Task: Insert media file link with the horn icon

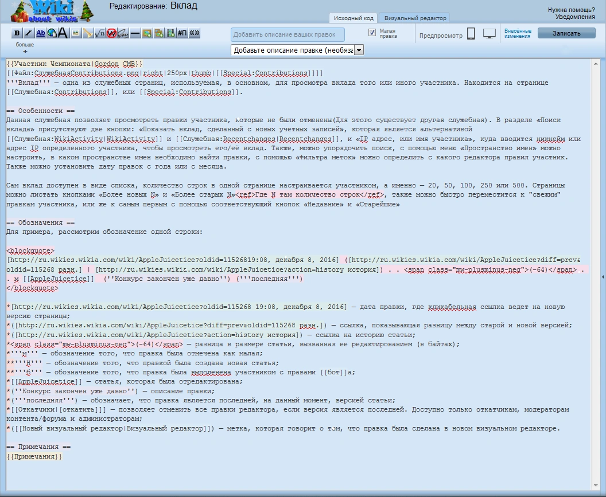Action: [x=88, y=33]
